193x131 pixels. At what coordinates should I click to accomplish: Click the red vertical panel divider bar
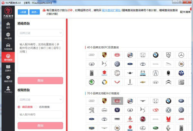[67, 75]
